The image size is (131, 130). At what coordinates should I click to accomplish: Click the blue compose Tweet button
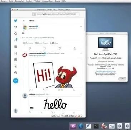tap(16, 81)
